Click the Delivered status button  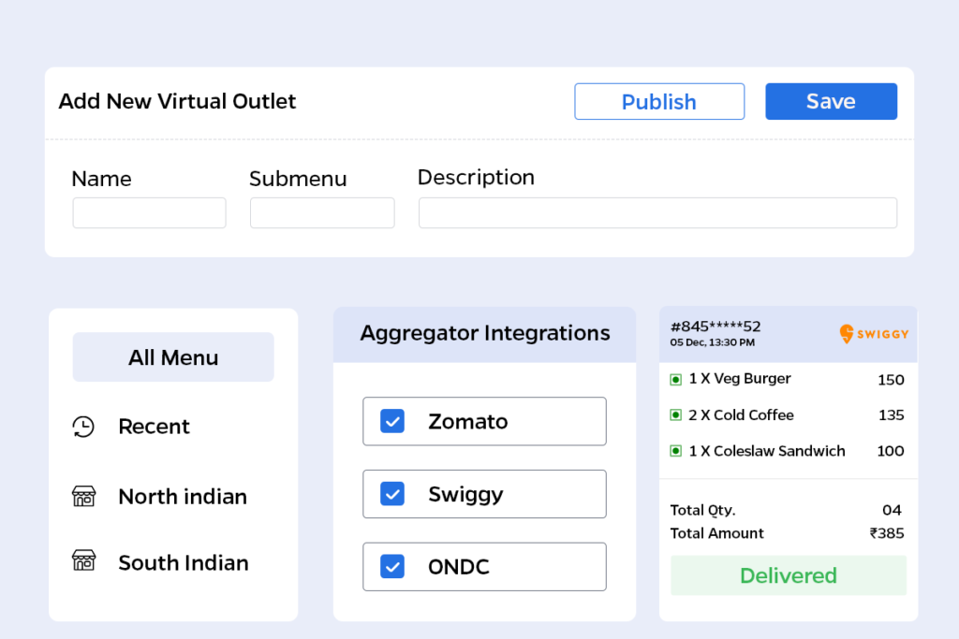[x=789, y=575]
